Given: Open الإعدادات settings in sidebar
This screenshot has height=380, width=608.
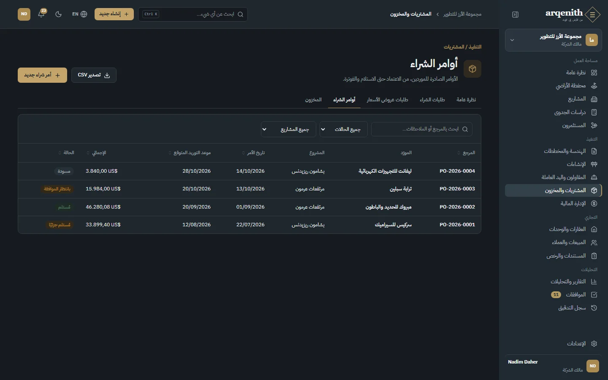Looking at the screenshot, I should [554, 344].
